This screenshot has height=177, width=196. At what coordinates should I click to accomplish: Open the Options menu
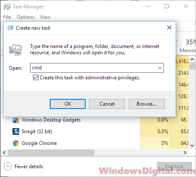[25, 17]
